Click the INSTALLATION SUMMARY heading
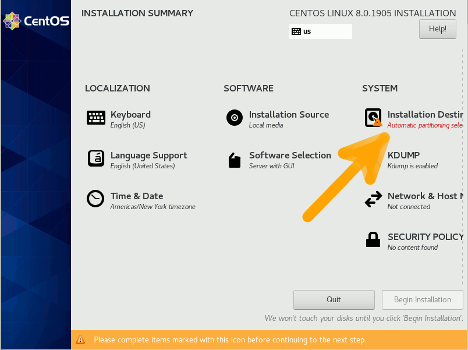468x350 pixels. pos(137,13)
